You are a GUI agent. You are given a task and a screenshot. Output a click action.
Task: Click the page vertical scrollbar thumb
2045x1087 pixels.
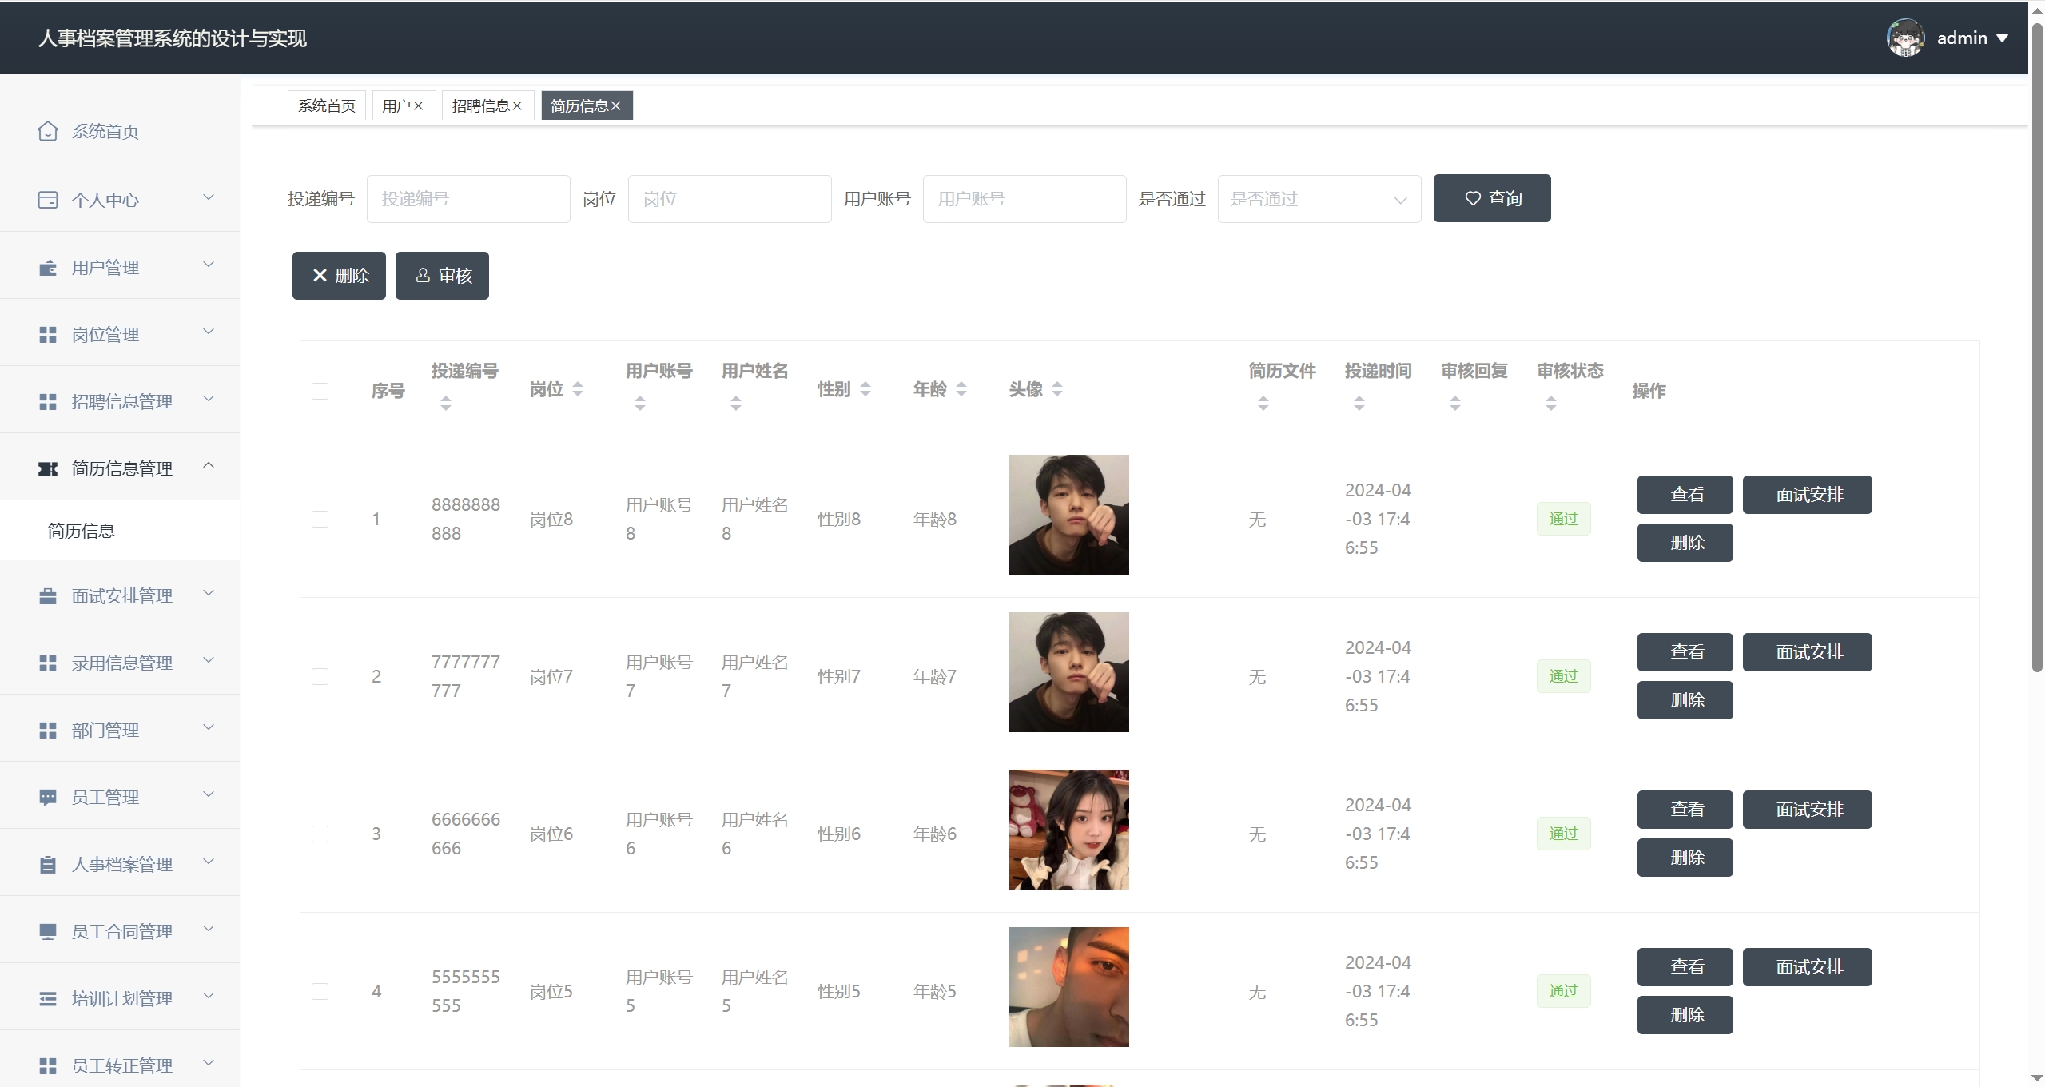(2037, 348)
